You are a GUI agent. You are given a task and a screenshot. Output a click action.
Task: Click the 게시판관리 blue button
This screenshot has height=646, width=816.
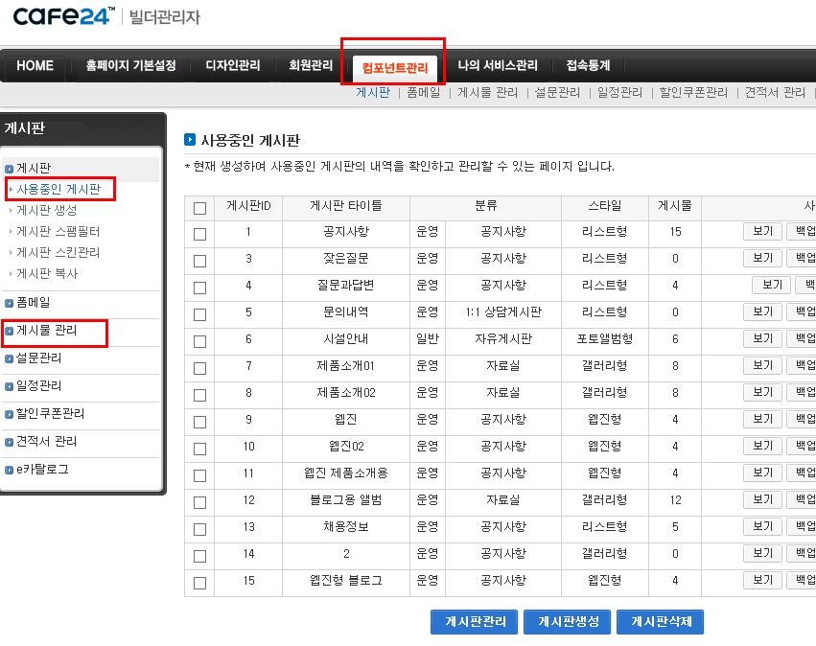coord(474,621)
